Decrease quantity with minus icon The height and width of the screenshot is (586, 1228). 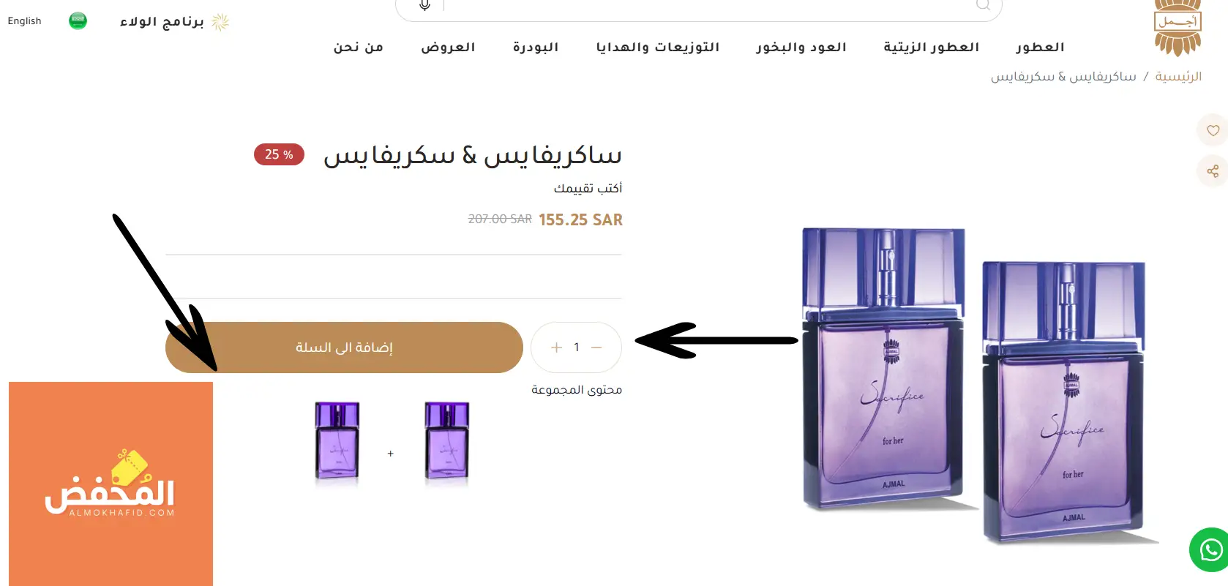pyautogui.click(x=596, y=348)
